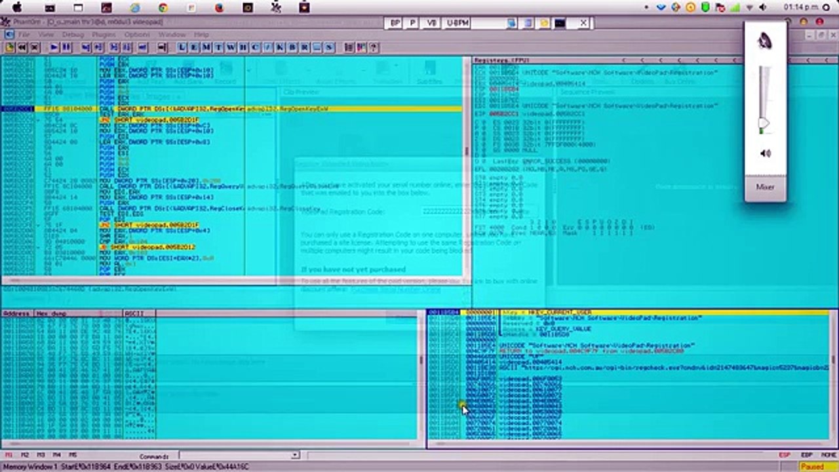The width and height of the screenshot is (839, 472).
Task: Click the VB button in floating toolbar
Action: pyautogui.click(x=431, y=23)
